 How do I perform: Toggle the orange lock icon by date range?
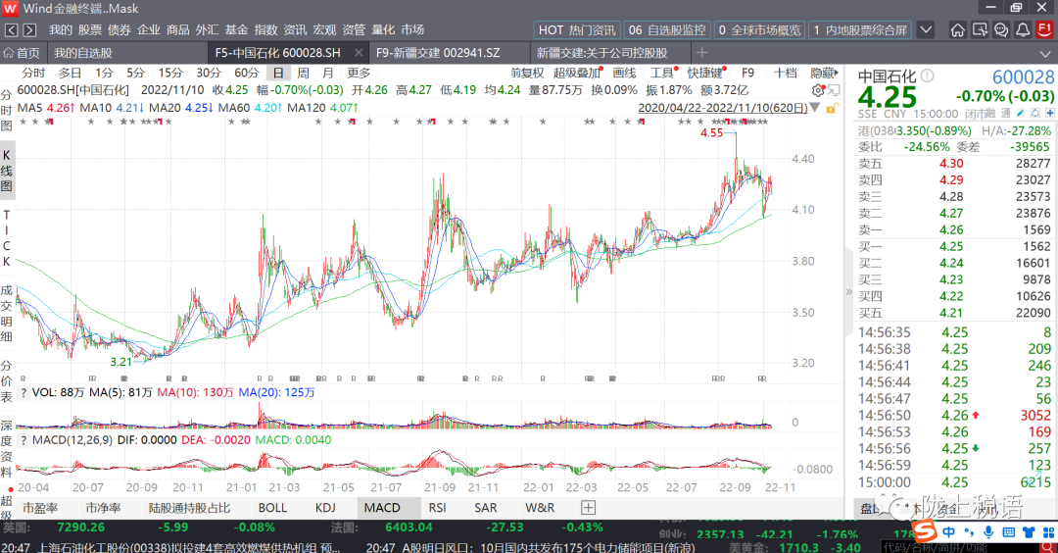tap(832, 108)
